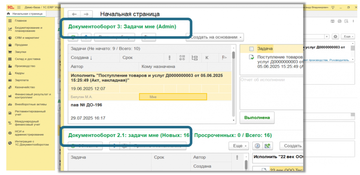
Task: Go back with the left arrow button
Action: (x=74, y=14)
